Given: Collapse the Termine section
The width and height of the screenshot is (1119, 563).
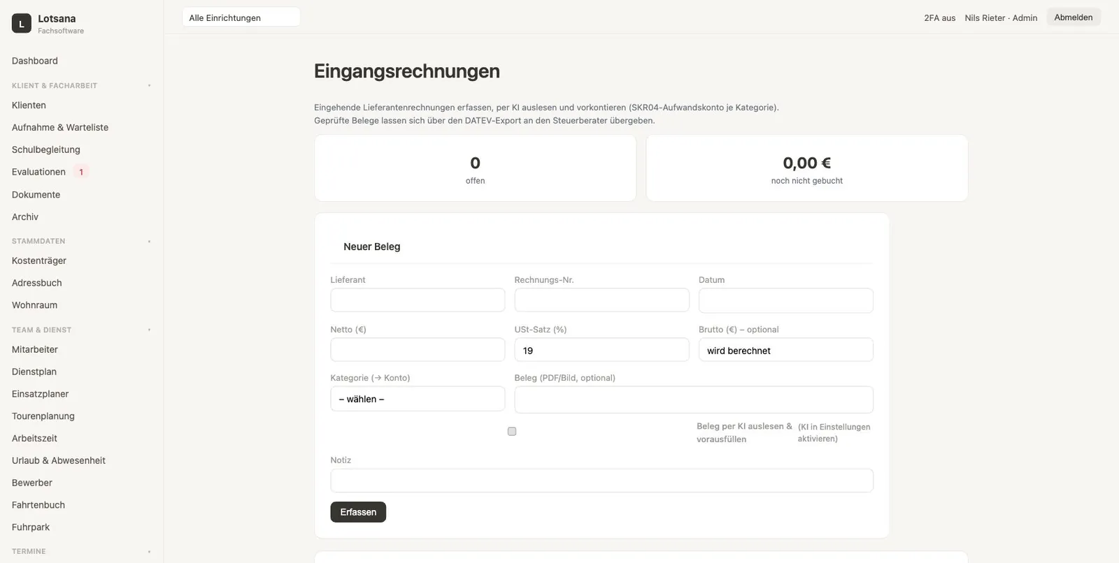Looking at the screenshot, I should [149, 552].
